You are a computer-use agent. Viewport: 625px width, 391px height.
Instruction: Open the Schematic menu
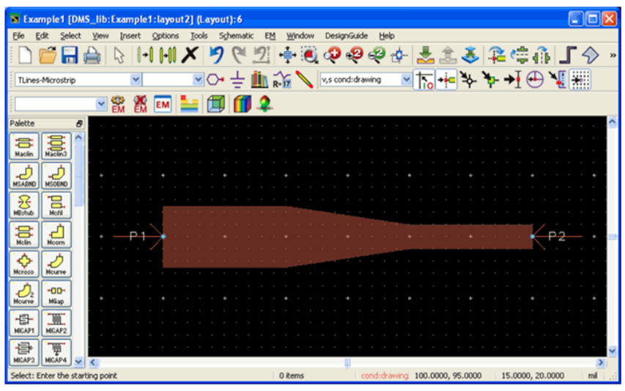click(x=236, y=36)
